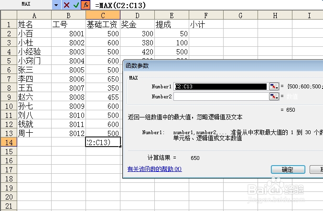Select column E header
Screen dimensions: 323x211
tap(172, 15)
